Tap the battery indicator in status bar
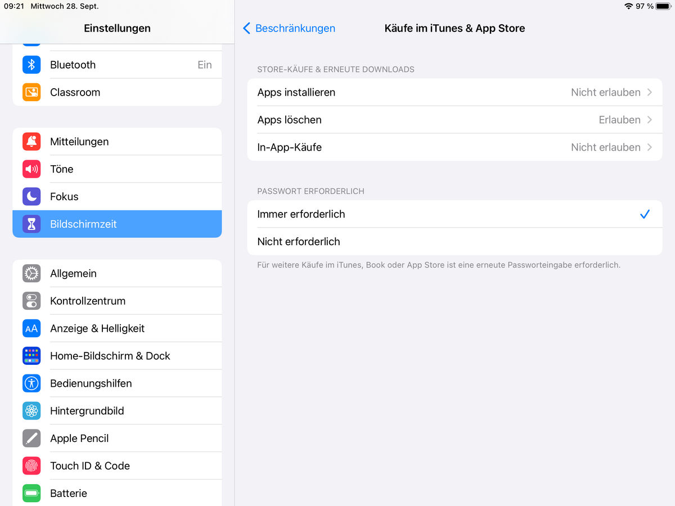Image resolution: width=675 pixels, height=506 pixels. click(663, 6)
